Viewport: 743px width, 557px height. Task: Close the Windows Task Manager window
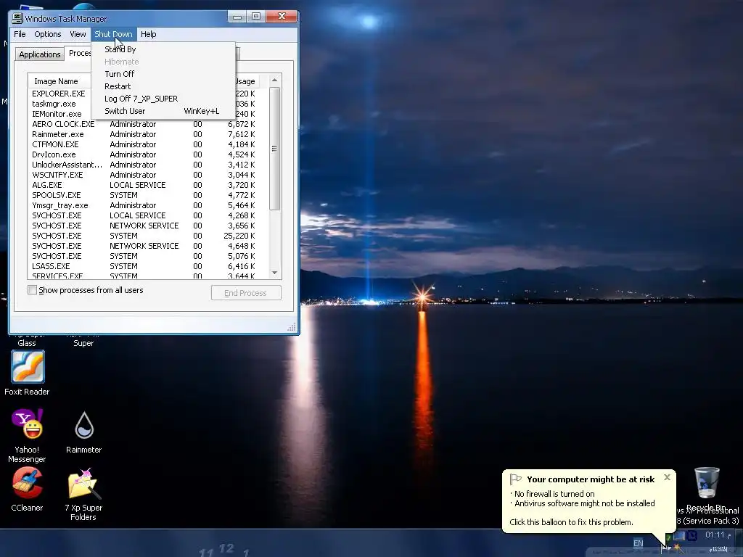(282, 17)
